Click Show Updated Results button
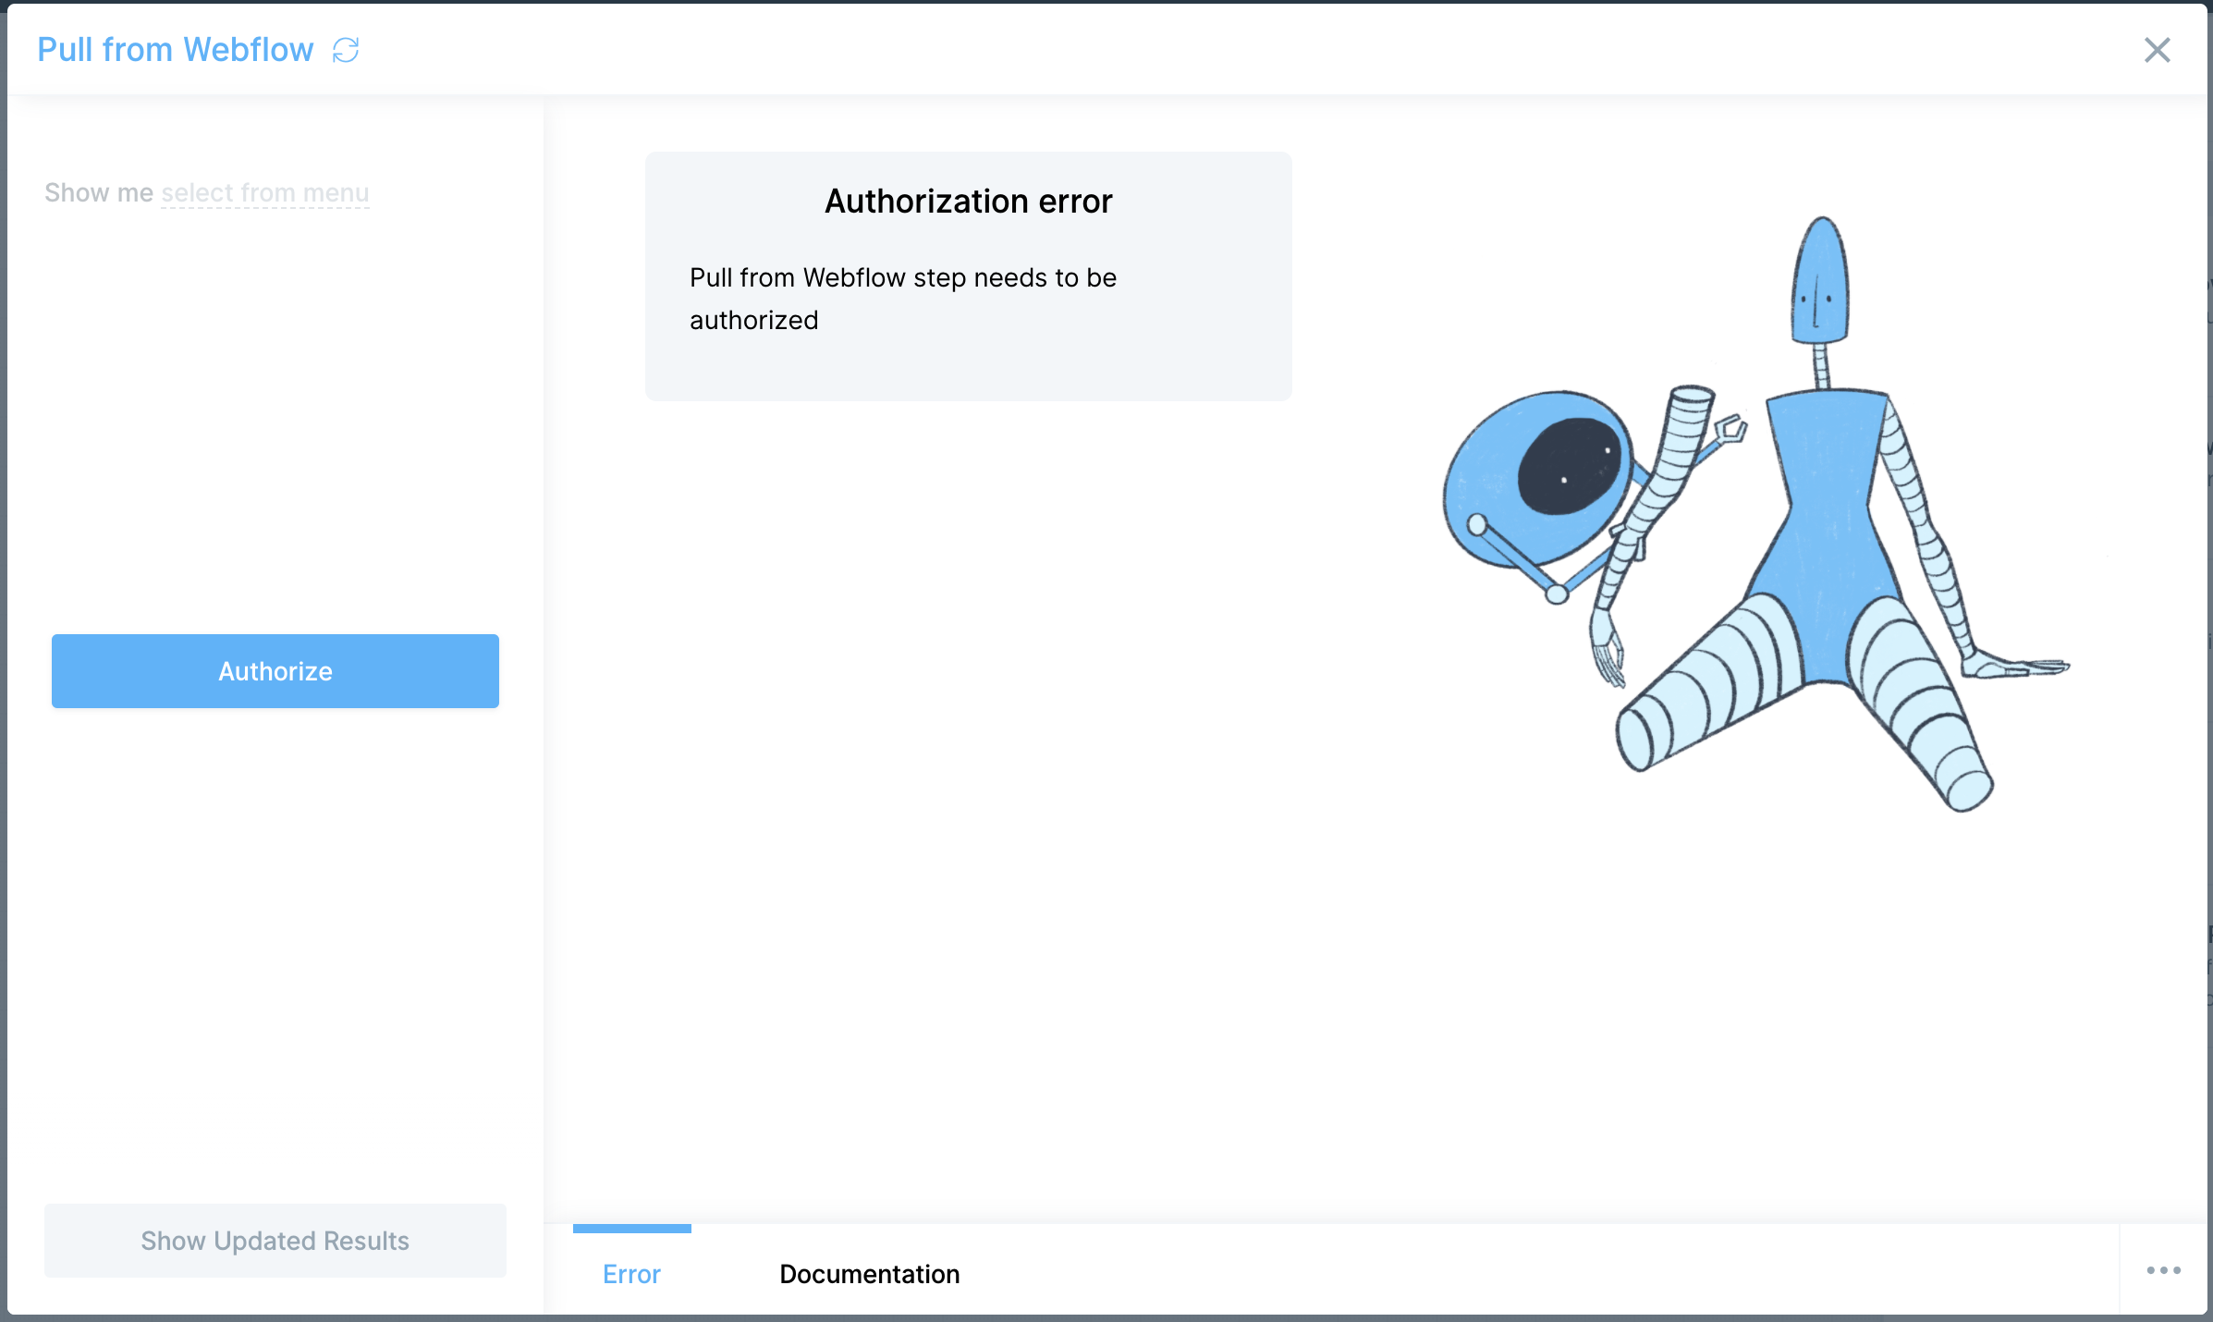 pos(275,1241)
